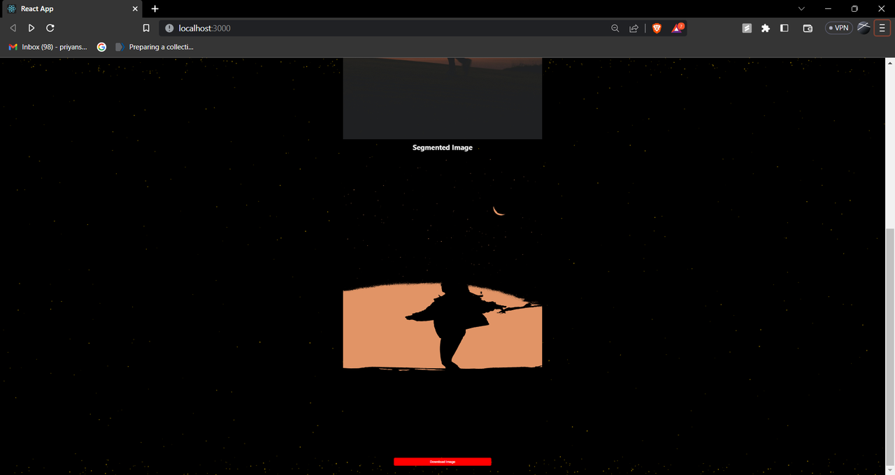The height and width of the screenshot is (475, 895).
Task: Open the profile avatar icon
Action: point(864,28)
